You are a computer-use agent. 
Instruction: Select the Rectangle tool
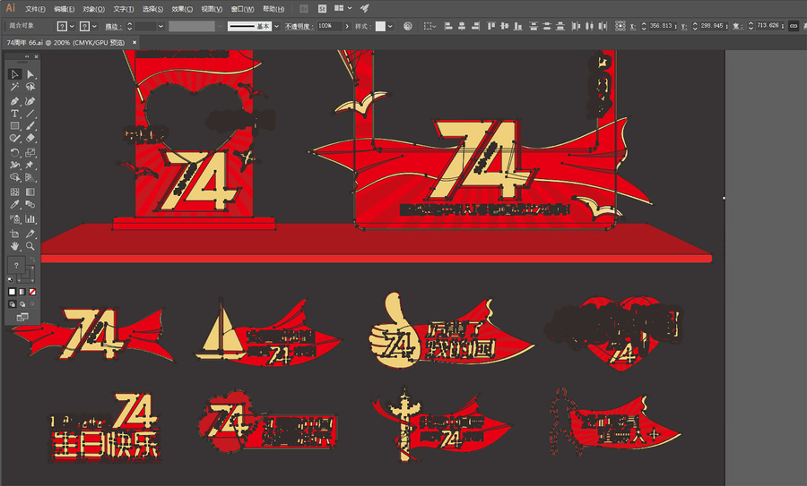pos(15,126)
